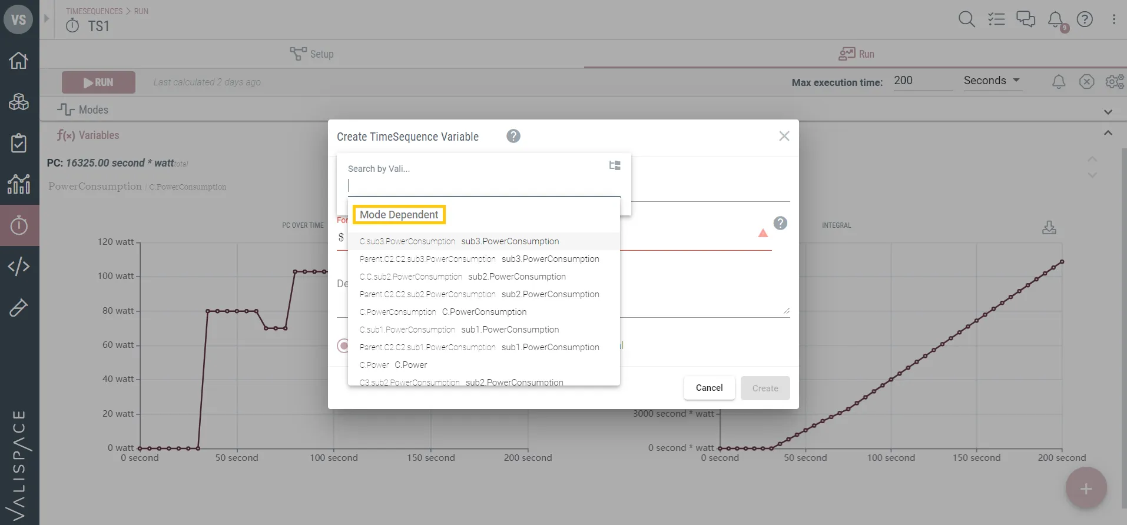Viewport: 1127px width, 525px height.
Task: Open the analysis chart module in sidebar
Action: point(19,184)
